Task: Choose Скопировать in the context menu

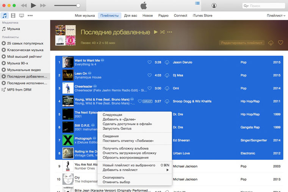Action: 135,178
